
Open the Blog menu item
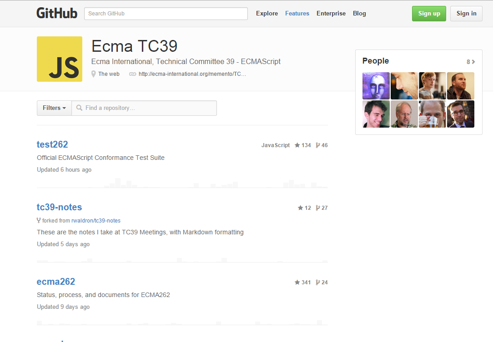[x=359, y=13]
